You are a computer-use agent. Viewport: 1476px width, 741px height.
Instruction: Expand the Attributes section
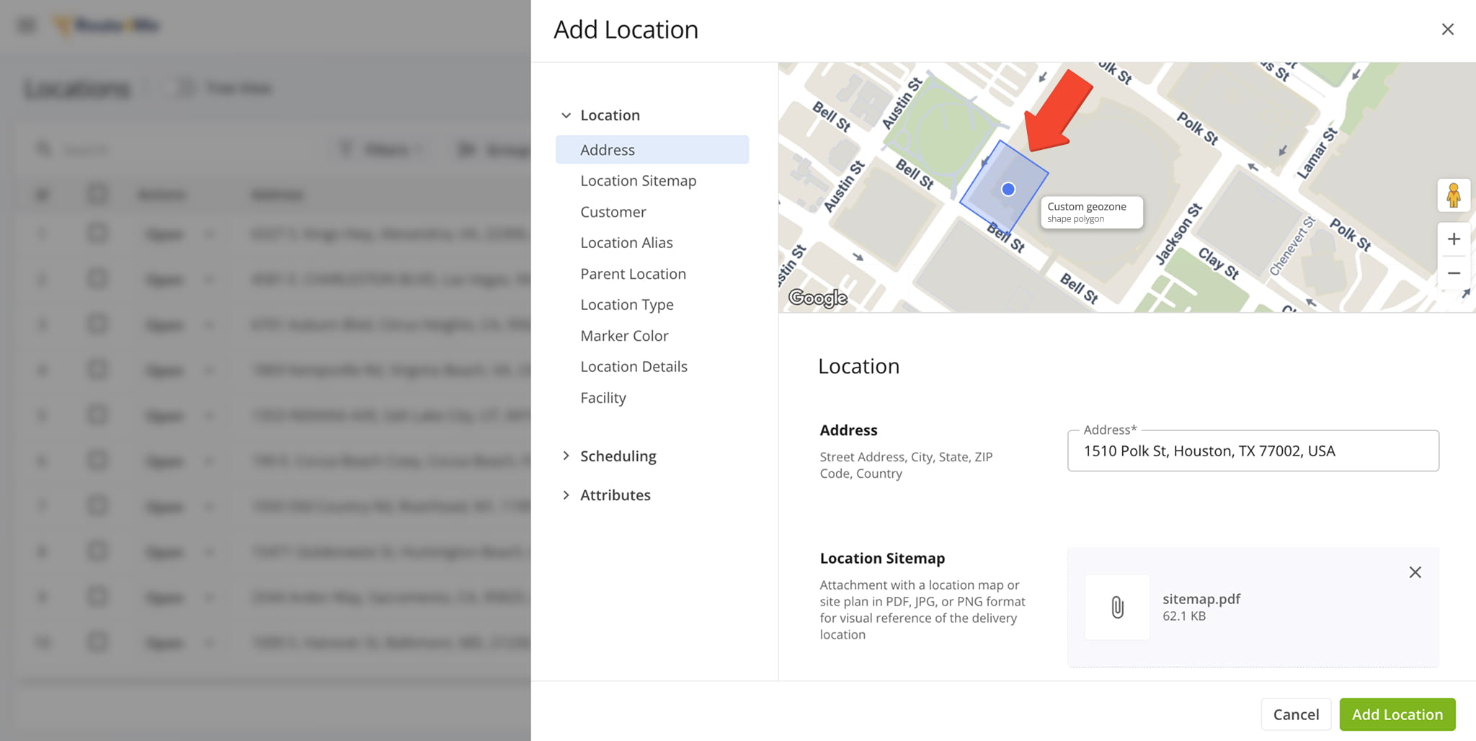tap(566, 495)
